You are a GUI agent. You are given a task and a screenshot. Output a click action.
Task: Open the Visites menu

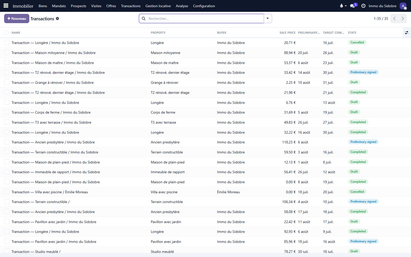[96, 6]
